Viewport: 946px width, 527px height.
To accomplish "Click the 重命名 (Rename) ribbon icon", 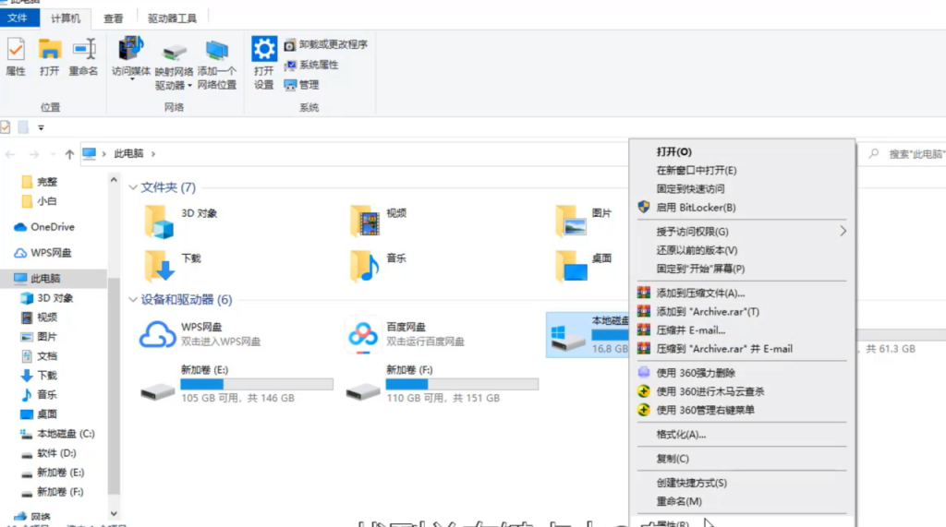I will click(x=83, y=56).
